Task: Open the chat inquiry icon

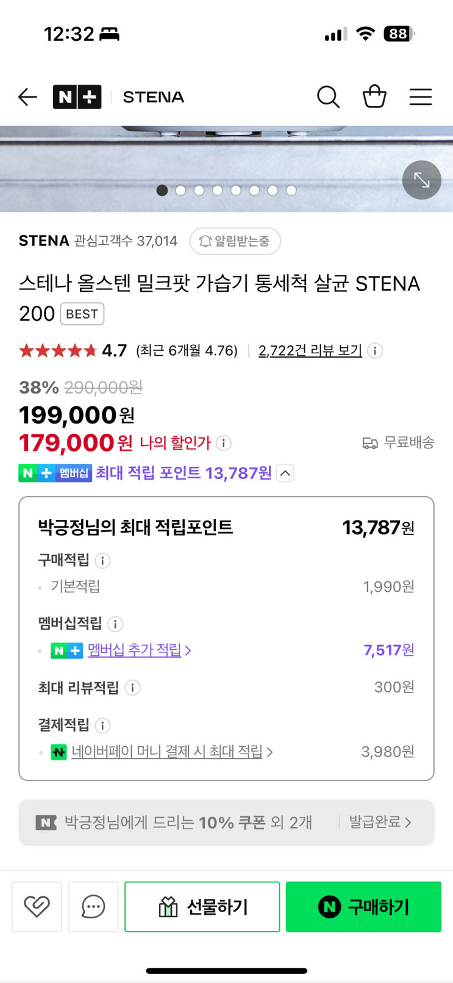Action: 93,907
